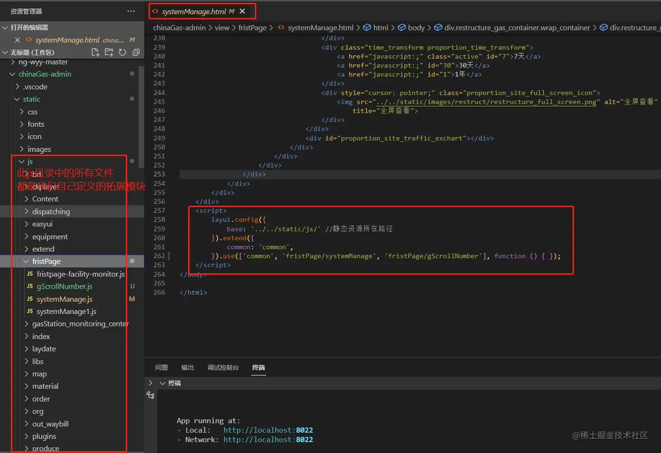Expand the plugins folder

[x=26, y=436]
